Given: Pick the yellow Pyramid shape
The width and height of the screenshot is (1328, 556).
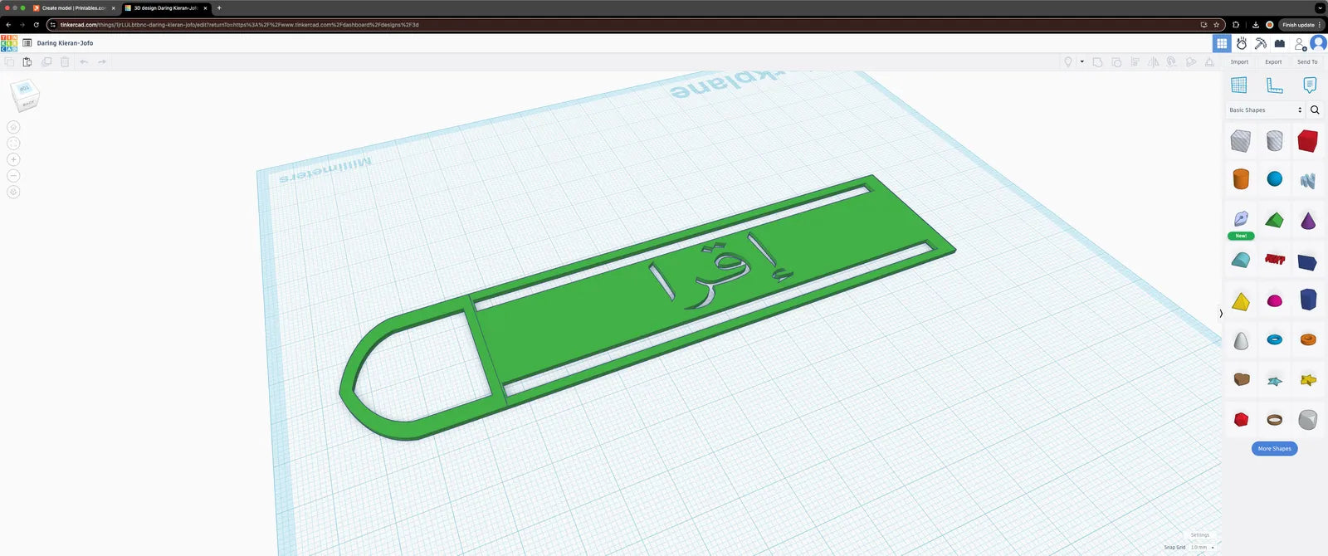Looking at the screenshot, I should point(1241,301).
